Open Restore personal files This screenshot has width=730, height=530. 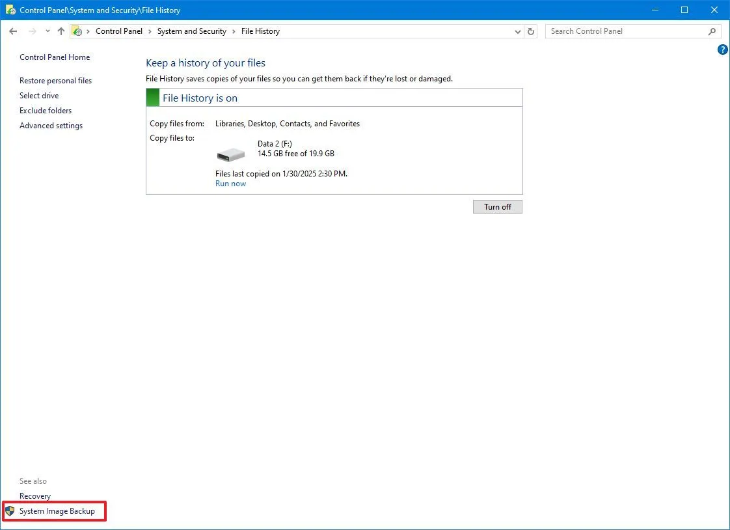56,80
